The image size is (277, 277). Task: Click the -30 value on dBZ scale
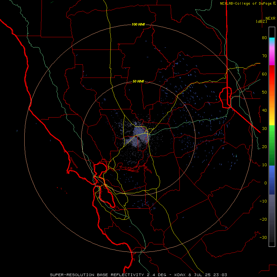263,238
